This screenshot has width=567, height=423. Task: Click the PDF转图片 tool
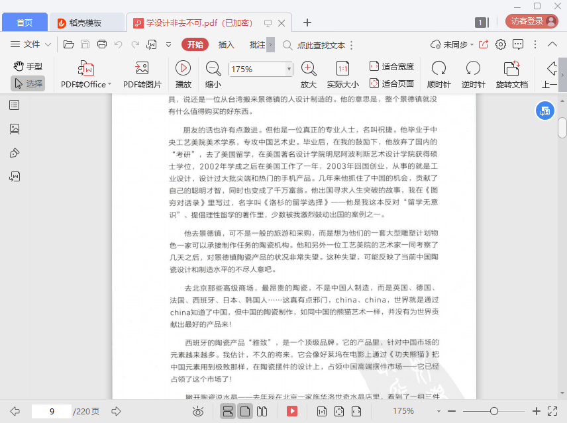(142, 75)
